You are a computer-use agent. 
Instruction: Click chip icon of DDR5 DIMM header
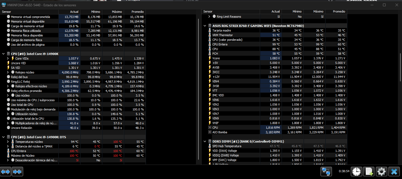(x=210, y=141)
